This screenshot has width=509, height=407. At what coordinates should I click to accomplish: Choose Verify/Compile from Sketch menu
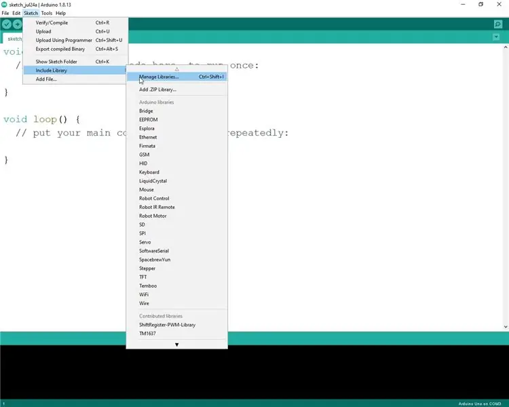click(75, 22)
